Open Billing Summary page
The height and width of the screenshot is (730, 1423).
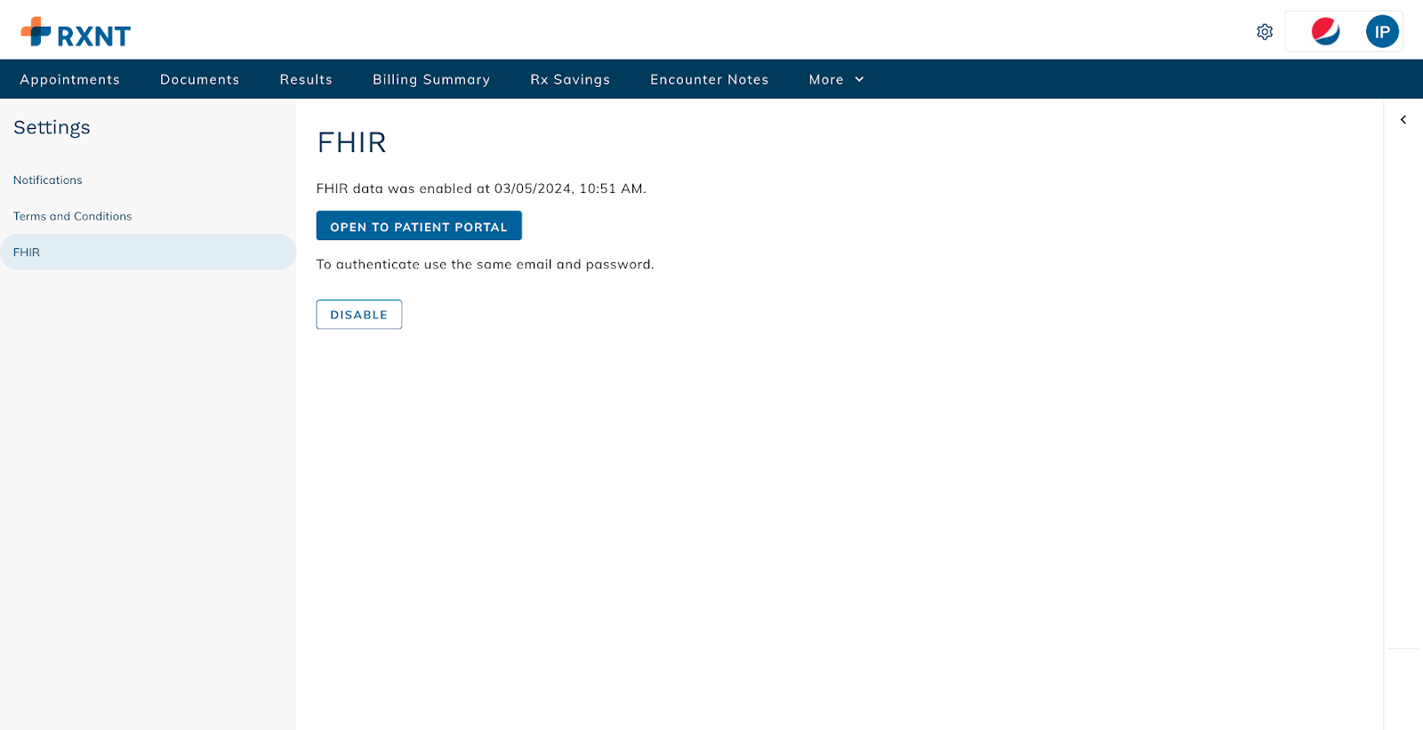(x=431, y=80)
